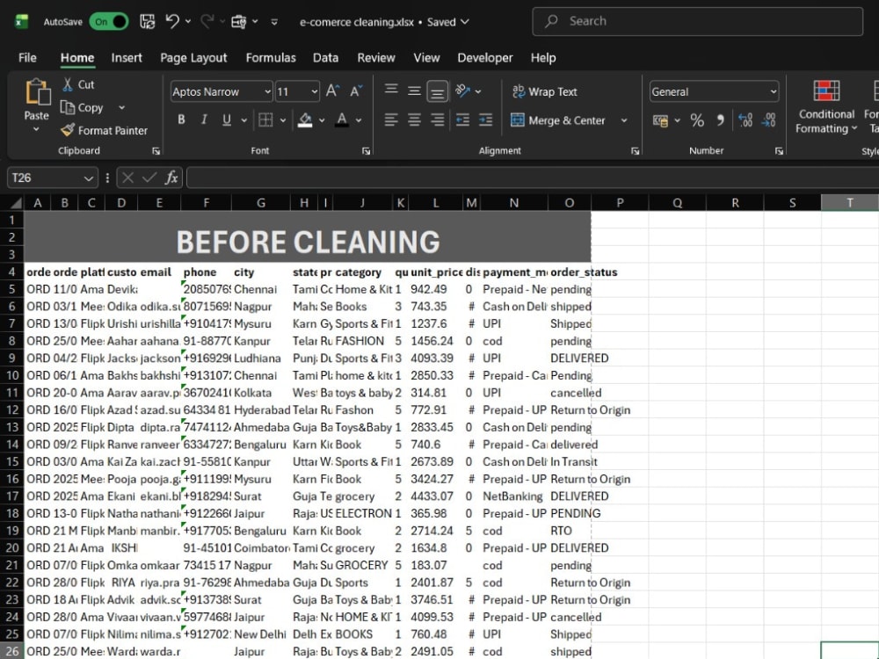Open Clipboard group dialog launcher
The height and width of the screenshot is (659, 879).
tap(156, 151)
